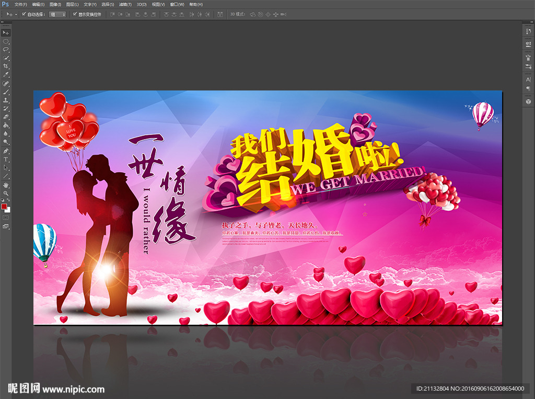Screen dimensions: 535x399
Task: Click the Photoshop Ps logo
Action: [5, 4]
